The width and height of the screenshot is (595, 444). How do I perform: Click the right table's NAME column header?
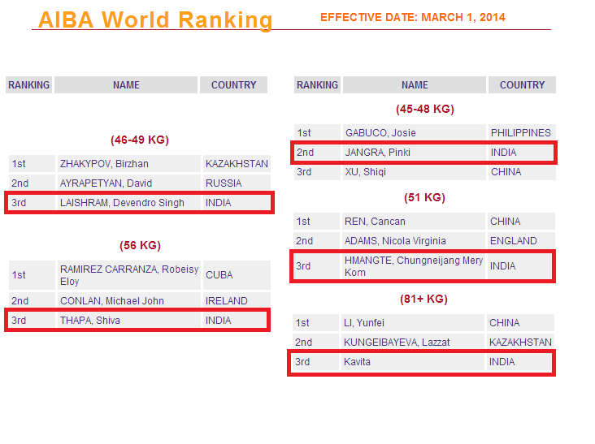[415, 85]
